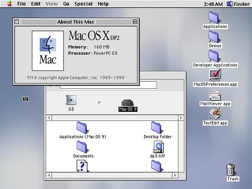Select the unlabeled folder below dp3.tiff

click(x=156, y=166)
